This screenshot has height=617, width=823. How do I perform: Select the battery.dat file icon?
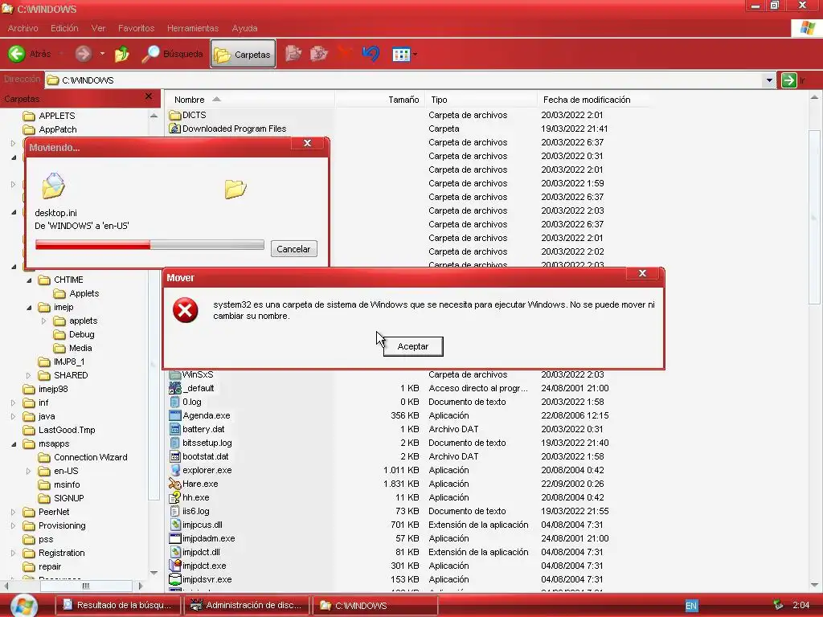tap(174, 429)
